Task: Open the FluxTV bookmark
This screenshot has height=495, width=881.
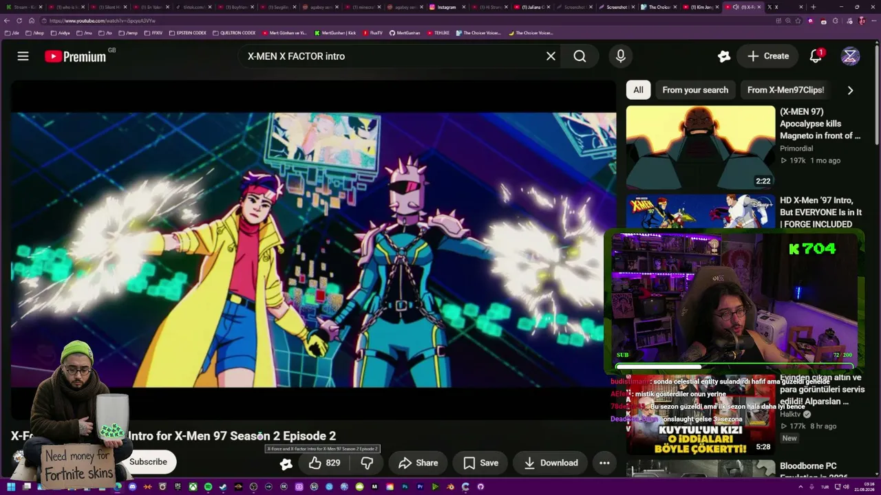Action: [372, 33]
